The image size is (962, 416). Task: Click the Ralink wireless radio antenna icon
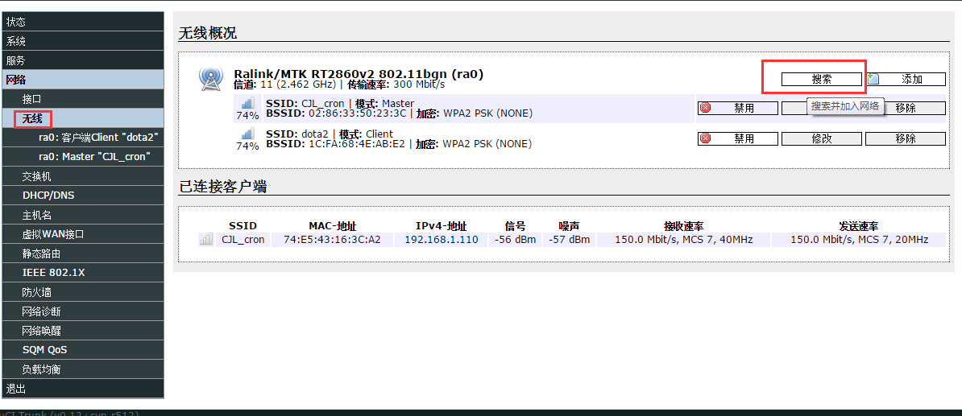(x=210, y=79)
